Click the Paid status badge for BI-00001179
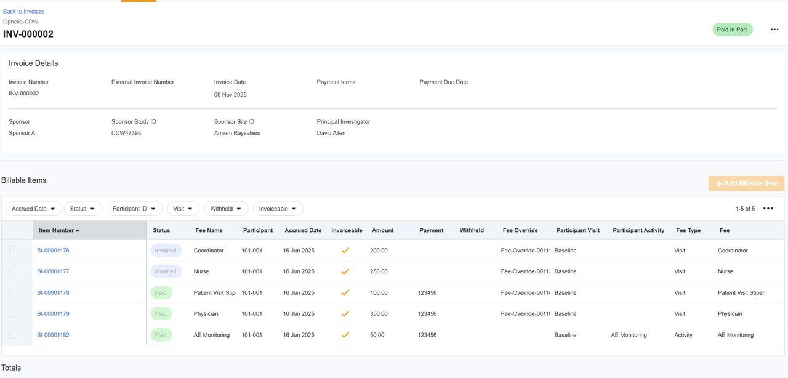The width and height of the screenshot is (788, 378). pos(161,314)
